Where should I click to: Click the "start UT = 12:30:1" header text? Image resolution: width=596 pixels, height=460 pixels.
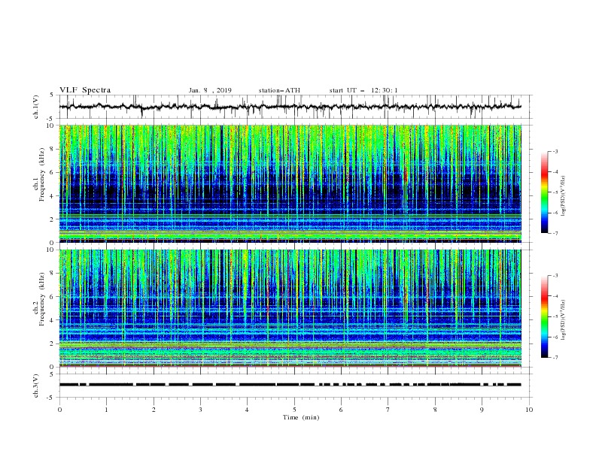click(363, 90)
